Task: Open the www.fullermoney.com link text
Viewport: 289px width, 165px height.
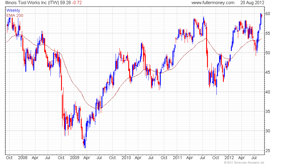Action: pos(213,3)
